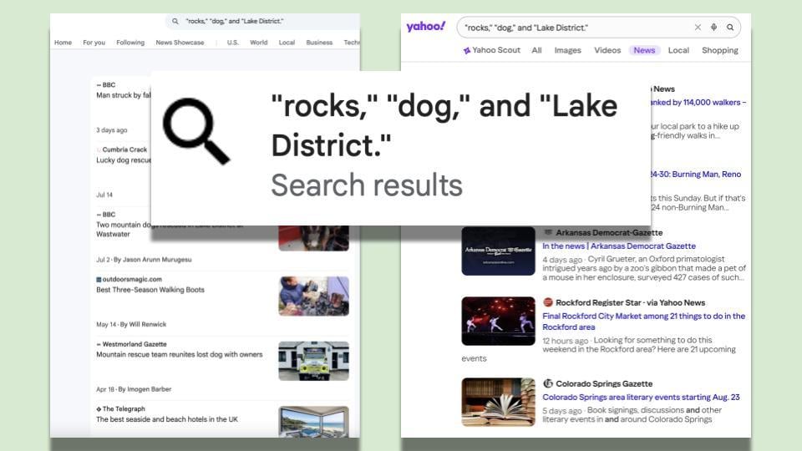802x451 pixels.
Task: Open 'Best Three-Season Walking Boots' article
Action: coord(150,290)
